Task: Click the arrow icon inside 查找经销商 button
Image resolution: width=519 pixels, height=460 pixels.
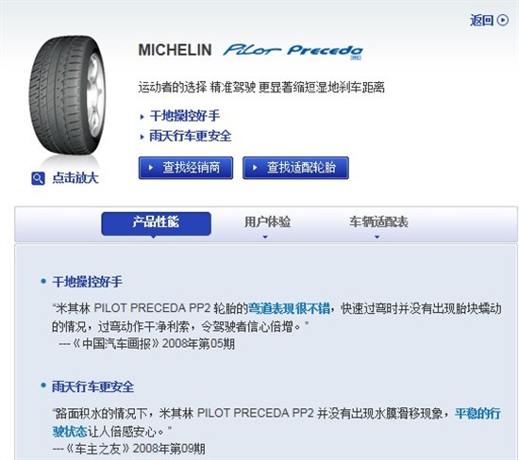Action: (x=151, y=168)
